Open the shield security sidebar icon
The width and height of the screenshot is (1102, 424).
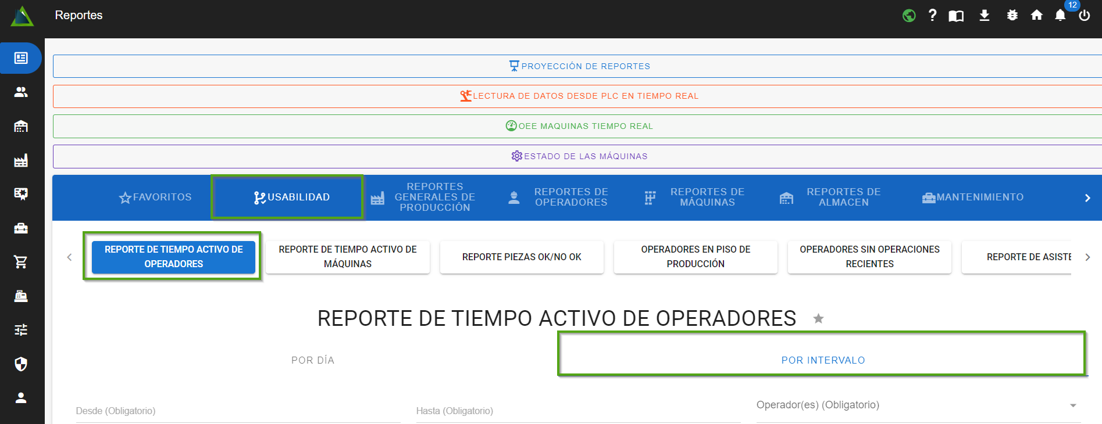pos(21,364)
